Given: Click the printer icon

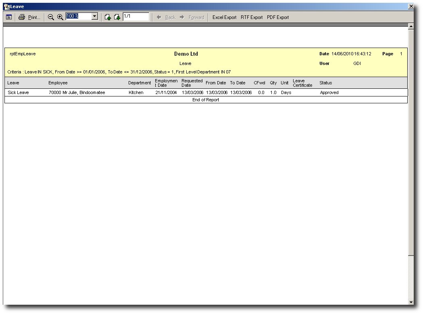Looking at the screenshot, I should coord(22,17).
